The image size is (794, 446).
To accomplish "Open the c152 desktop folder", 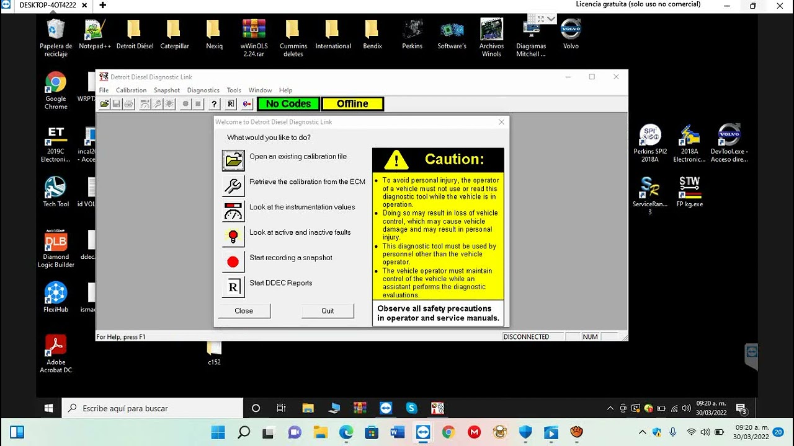I will (x=214, y=354).
